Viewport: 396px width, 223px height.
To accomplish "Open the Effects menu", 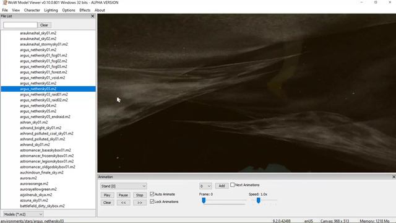I will point(85,10).
